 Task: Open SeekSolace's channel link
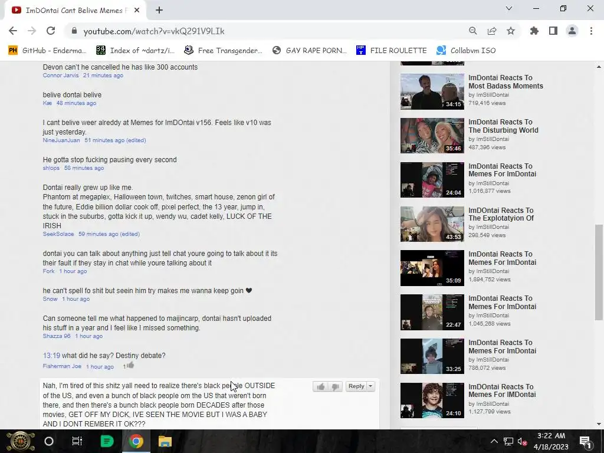pos(58,234)
